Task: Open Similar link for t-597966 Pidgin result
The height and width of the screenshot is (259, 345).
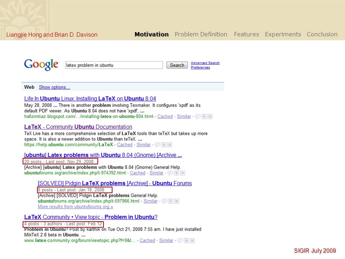Action: [x=151, y=201]
